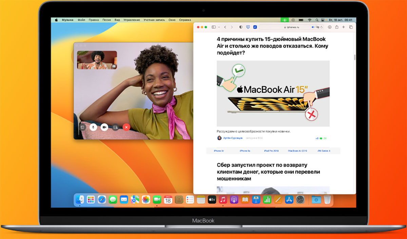Open the Вид menu
Screen dimensions: 407x239
click(117, 20)
